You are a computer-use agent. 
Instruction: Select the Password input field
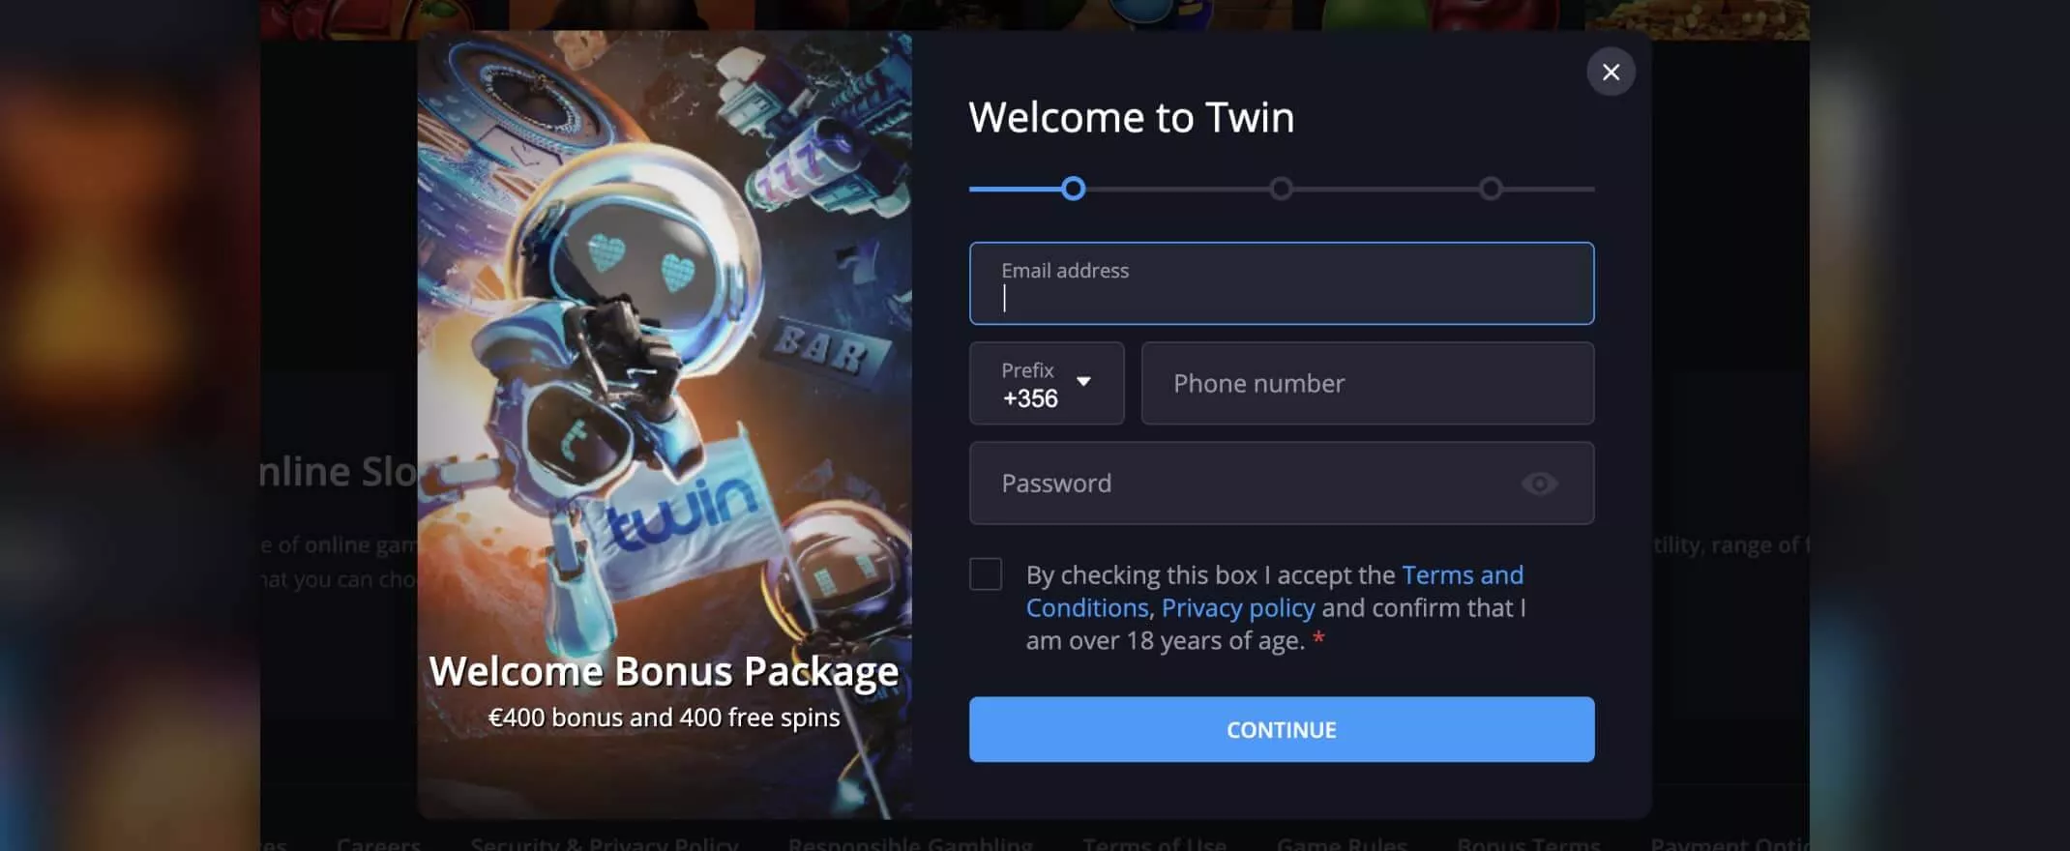point(1282,484)
